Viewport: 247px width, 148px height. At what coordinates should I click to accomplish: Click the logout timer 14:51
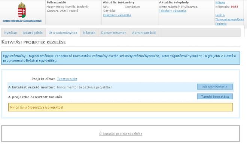pyautogui.click(x=234, y=7)
